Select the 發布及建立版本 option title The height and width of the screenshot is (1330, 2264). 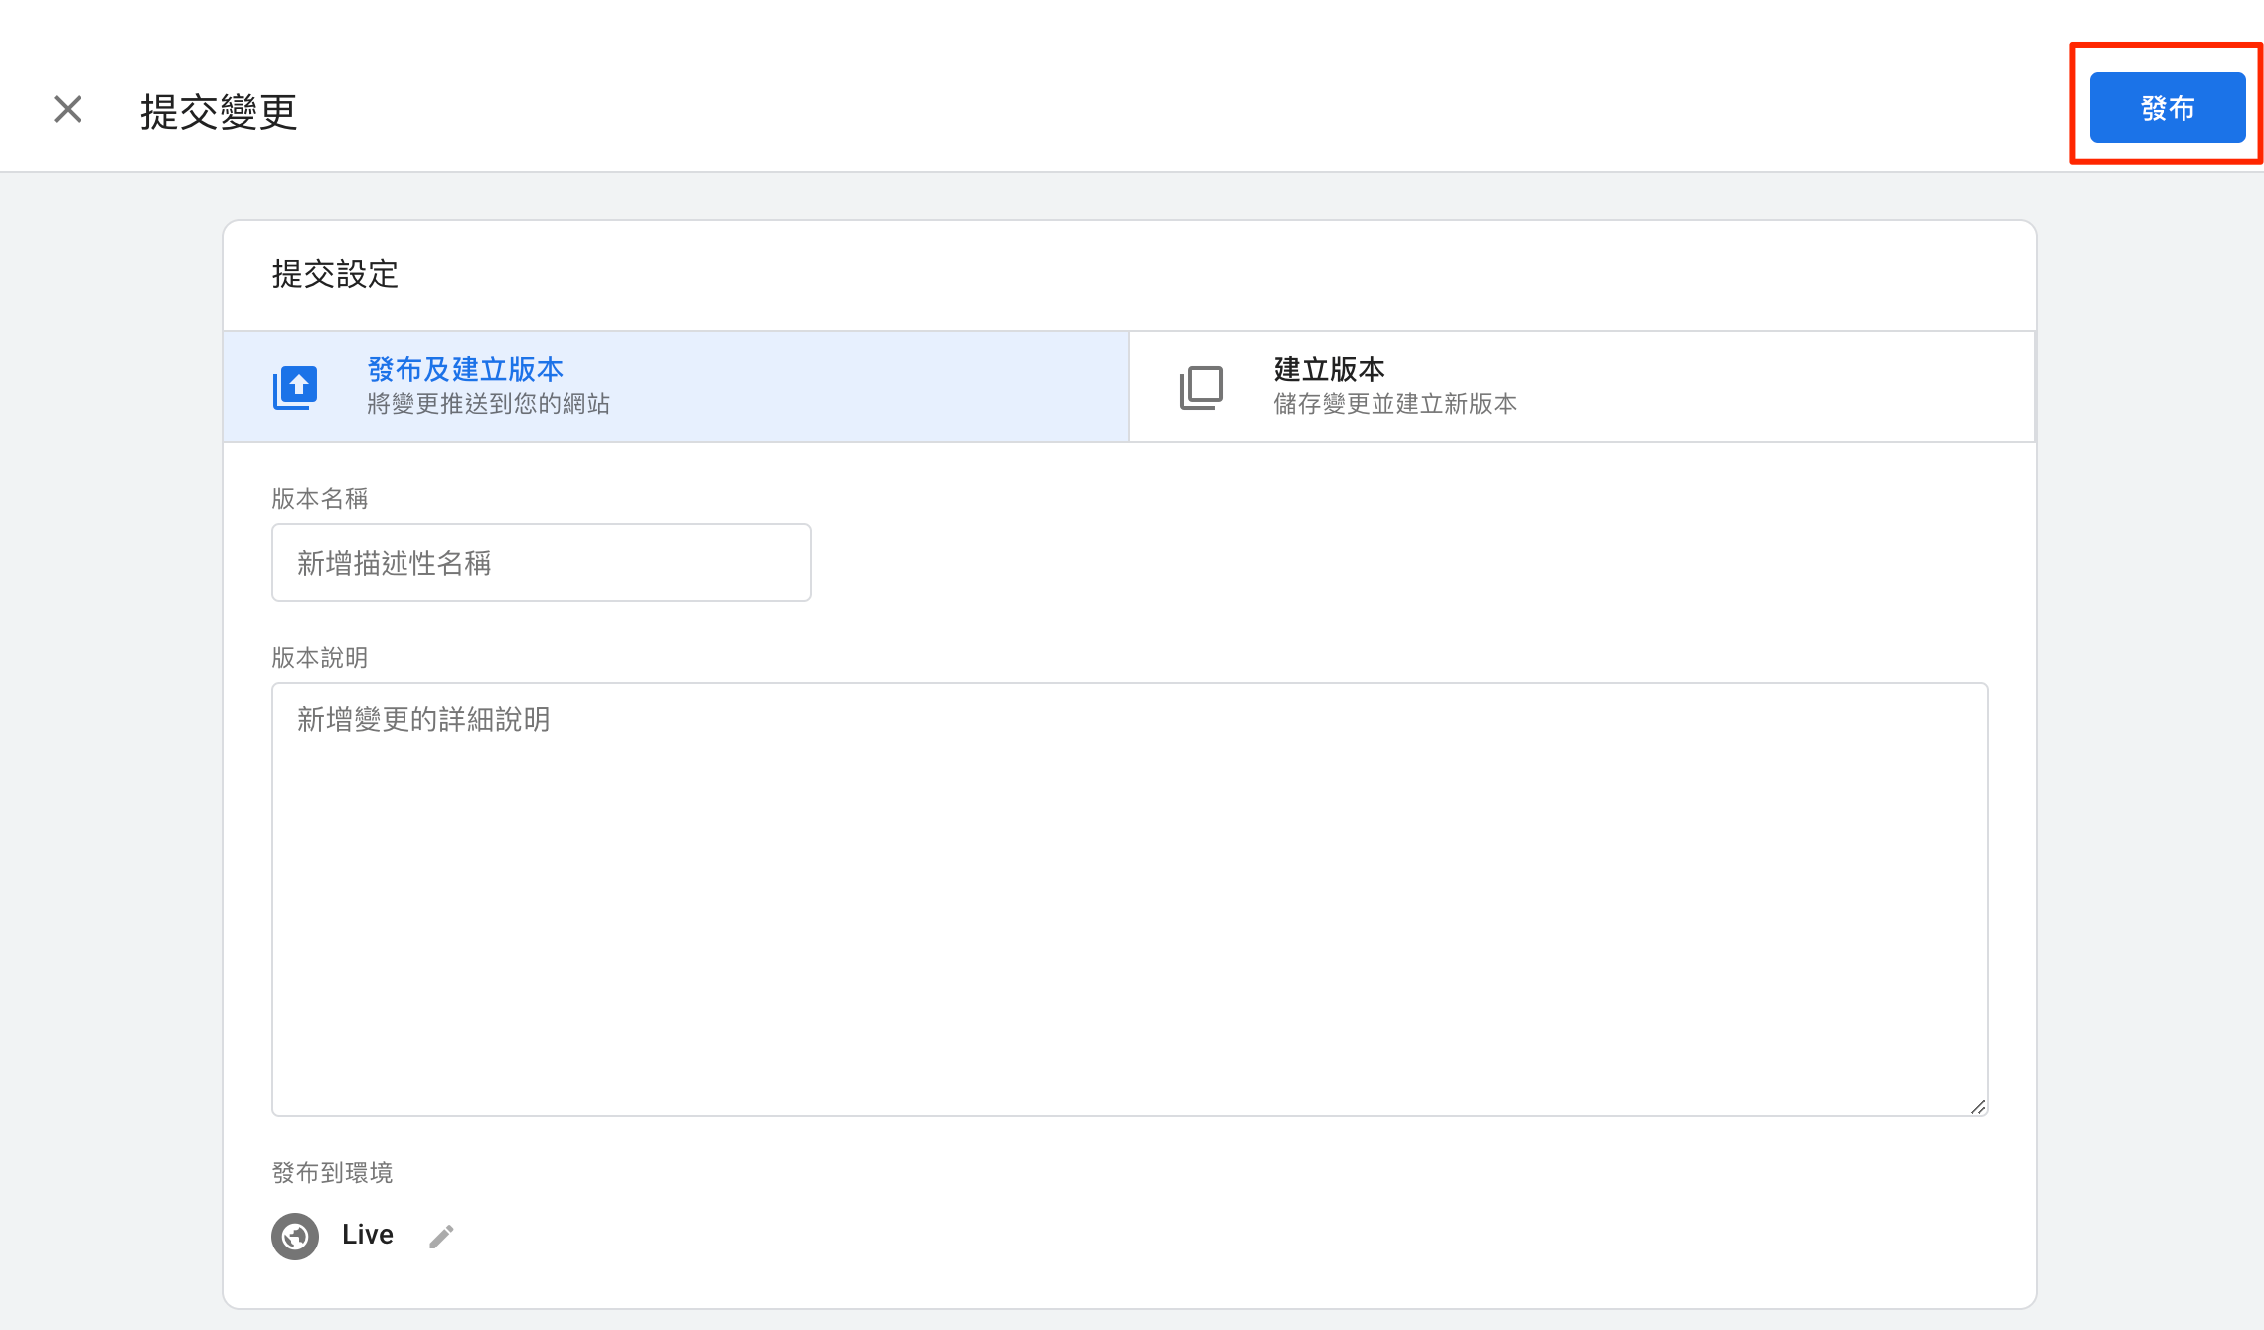[465, 369]
